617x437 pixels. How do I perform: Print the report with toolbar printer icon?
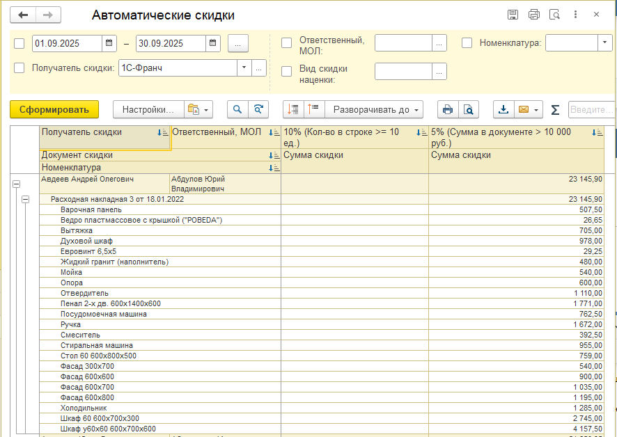coord(448,110)
